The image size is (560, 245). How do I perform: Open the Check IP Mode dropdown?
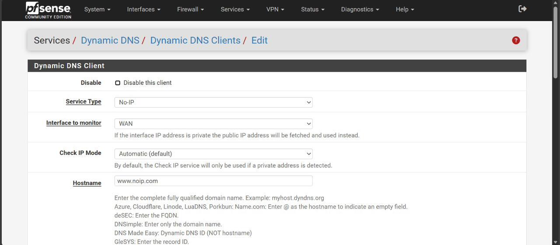tap(213, 154)
